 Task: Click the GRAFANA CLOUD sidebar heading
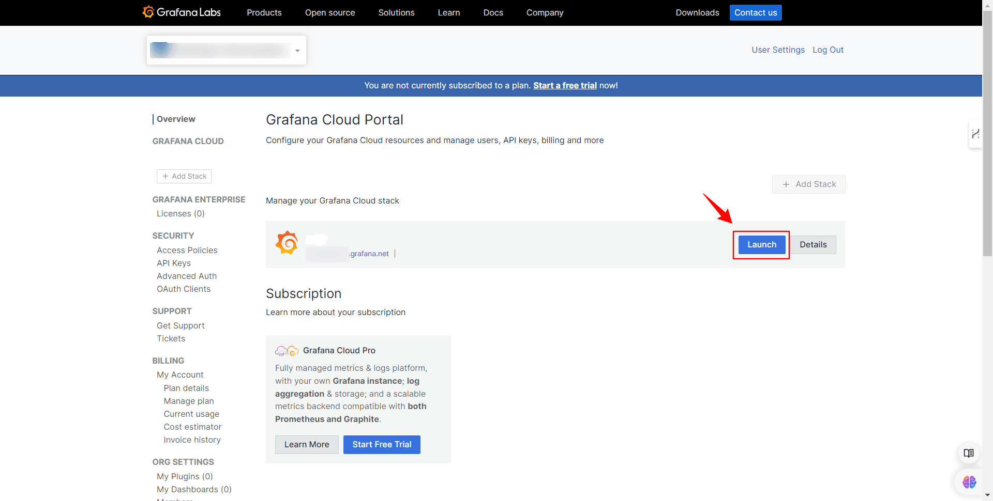pyautogui.click(x=188, y=141)
